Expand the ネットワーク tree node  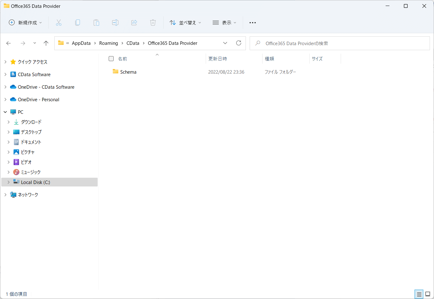pos(5,195)
